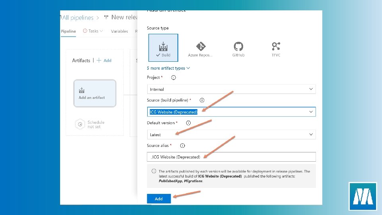Click the release pipeline icon beside the title

(x=106, y=17)
